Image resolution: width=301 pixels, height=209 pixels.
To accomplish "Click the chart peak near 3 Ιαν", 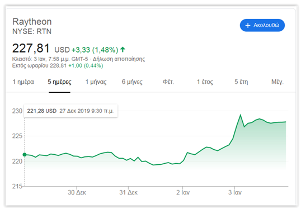I will pyautogui.click(x=240, y=115).
